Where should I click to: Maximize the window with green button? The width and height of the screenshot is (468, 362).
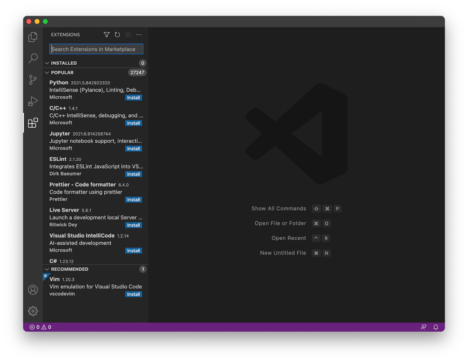click(45, 22)
